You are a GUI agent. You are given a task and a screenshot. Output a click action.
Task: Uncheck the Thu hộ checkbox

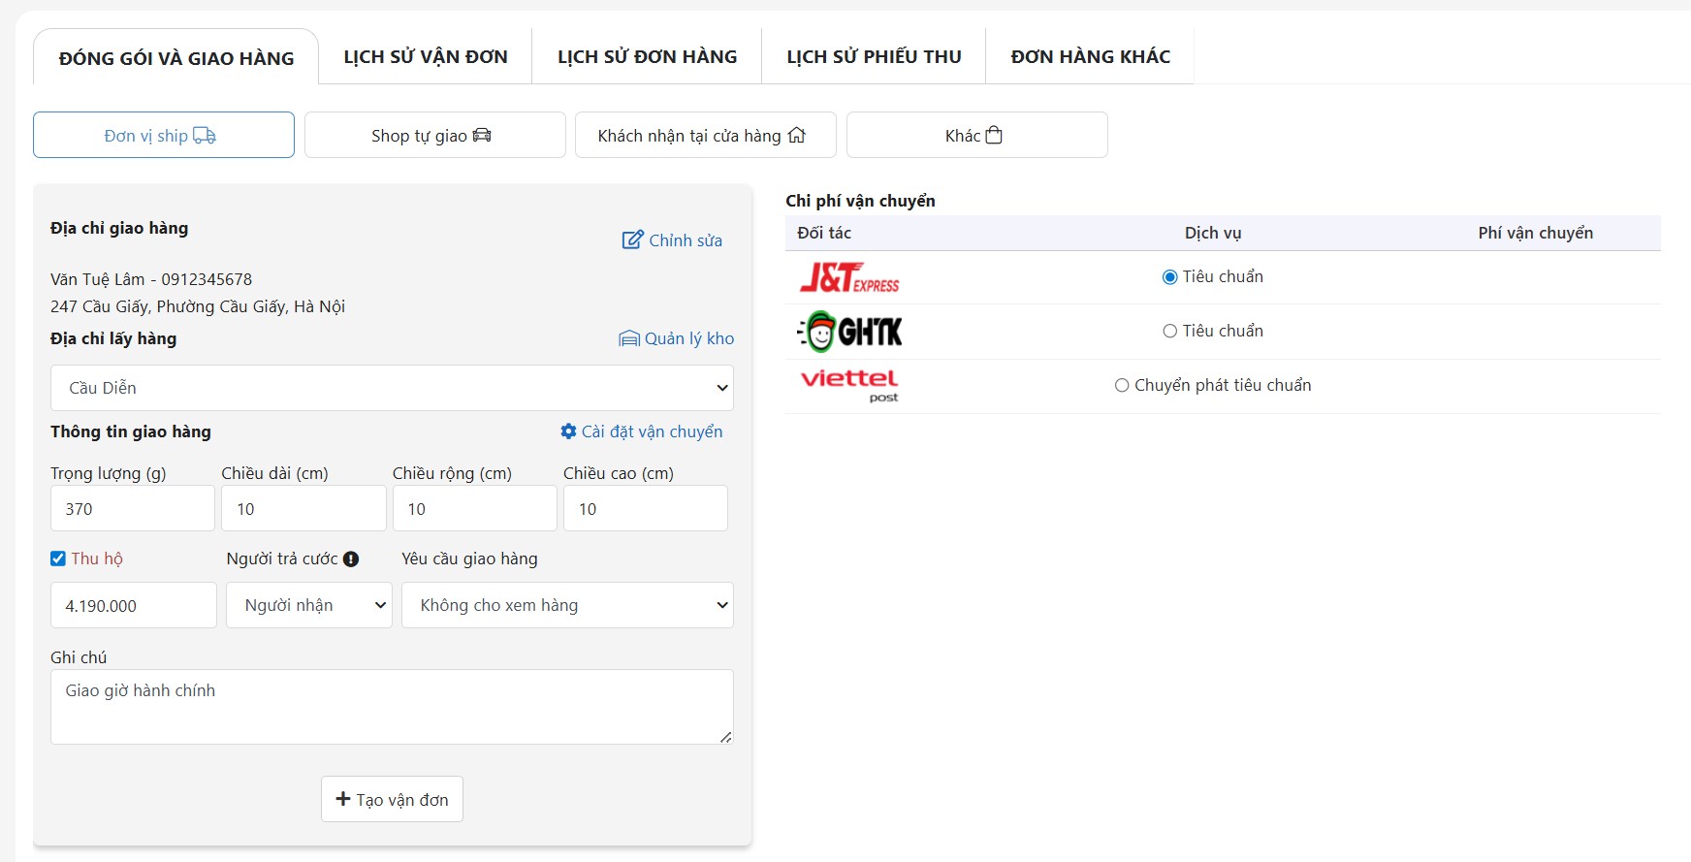[x=58, y=559]
